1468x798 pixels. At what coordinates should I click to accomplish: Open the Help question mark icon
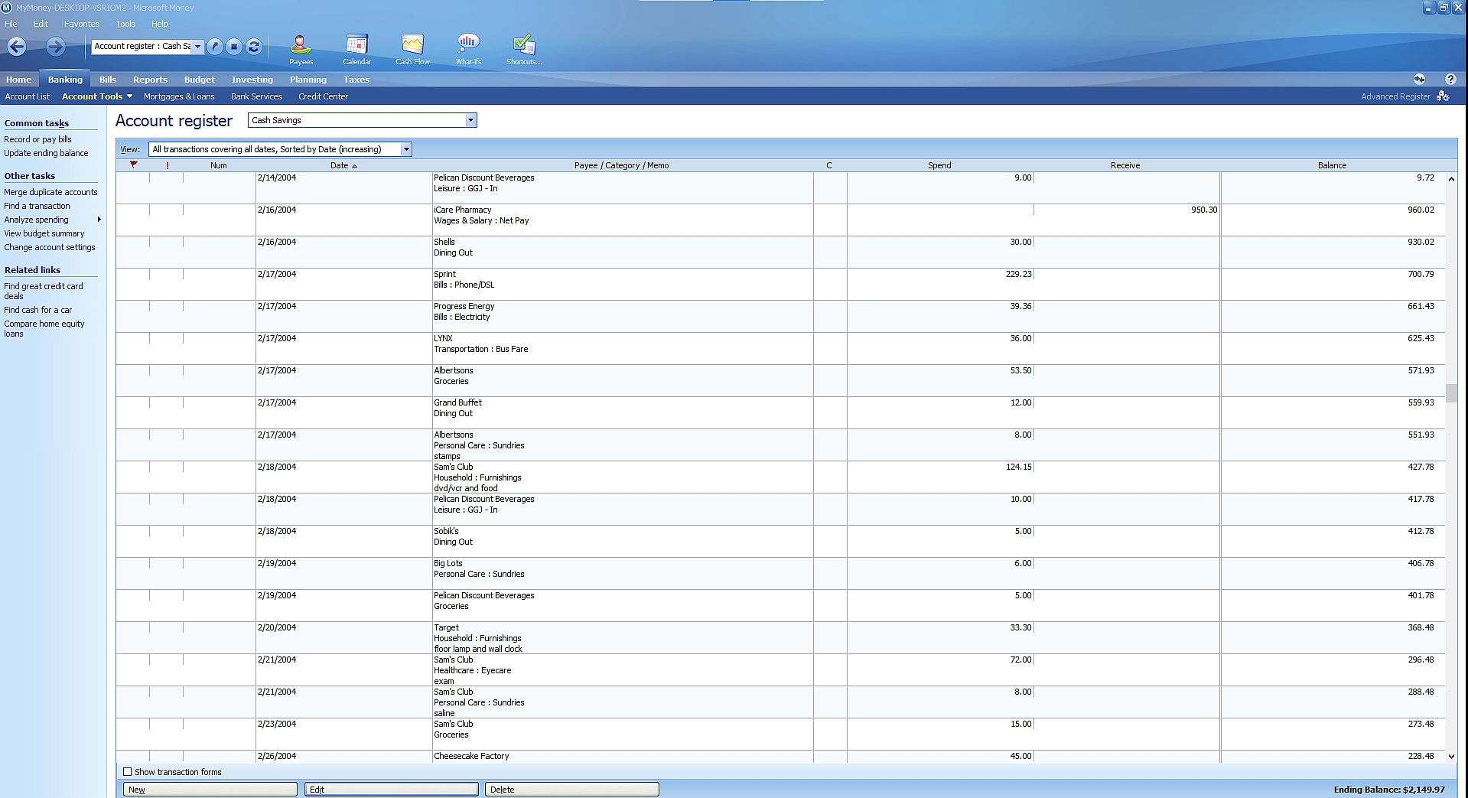click(x=1450, y=79)
